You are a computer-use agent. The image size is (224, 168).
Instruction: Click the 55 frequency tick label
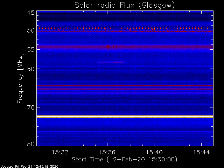click(31, 50)
